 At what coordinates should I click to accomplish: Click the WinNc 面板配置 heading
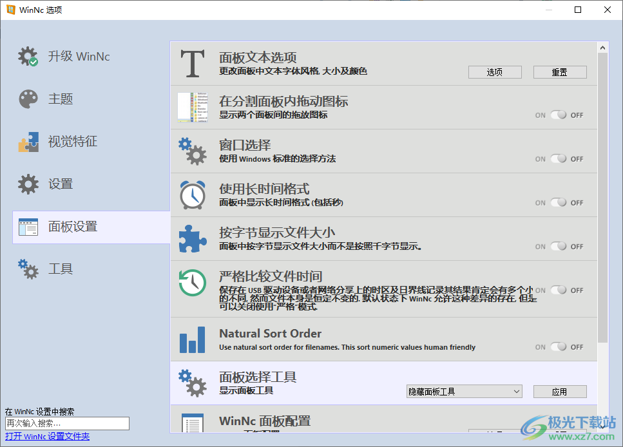(x=265, y=421)
